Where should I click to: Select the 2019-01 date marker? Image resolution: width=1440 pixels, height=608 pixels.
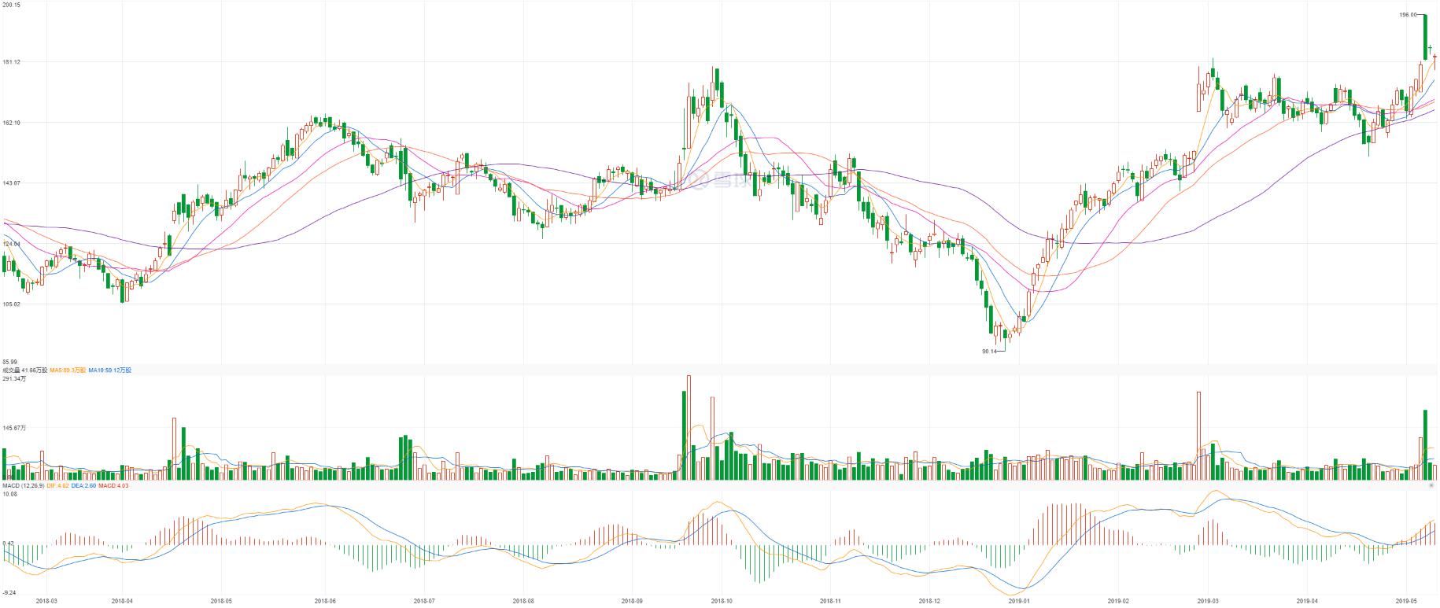coord(1019,602)
